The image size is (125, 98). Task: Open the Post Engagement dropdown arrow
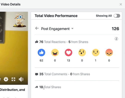(x=72, y=29)
